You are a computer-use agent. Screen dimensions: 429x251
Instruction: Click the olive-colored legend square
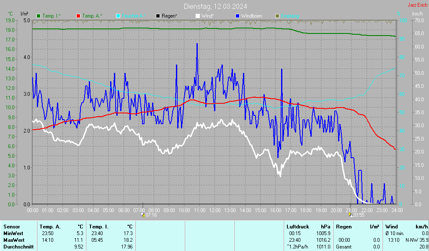[x=277, y=16]
